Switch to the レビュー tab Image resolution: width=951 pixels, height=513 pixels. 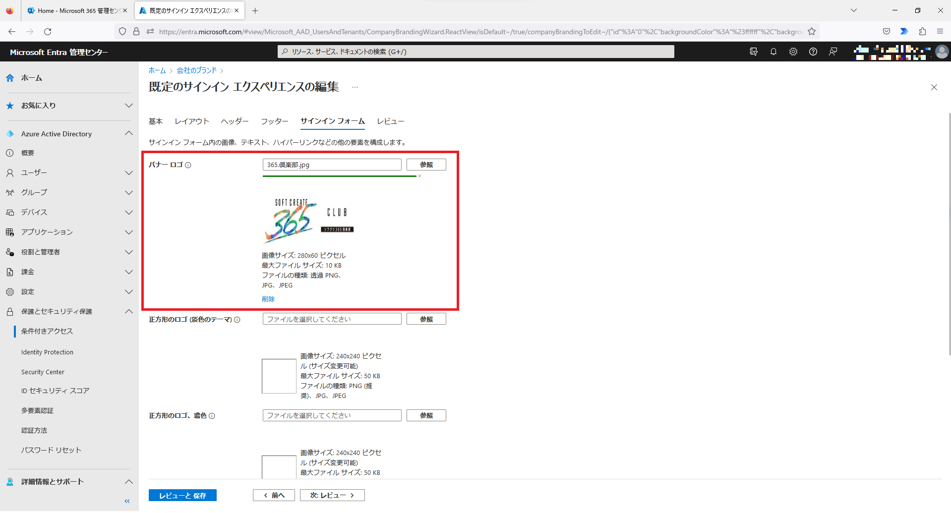(x=391, y=121)
